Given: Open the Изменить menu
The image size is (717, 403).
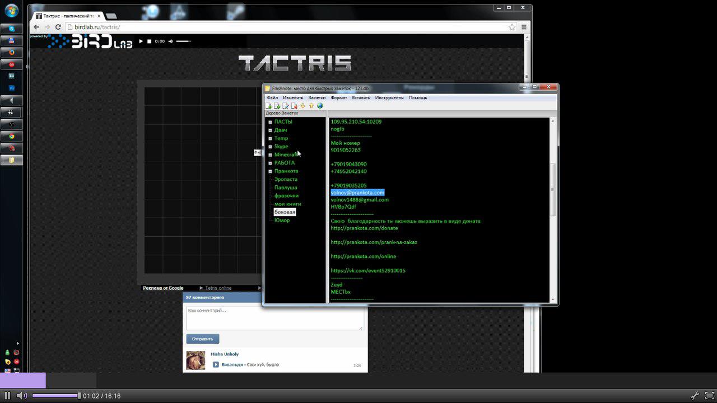Looking at the screenshot, I should click(x=293, y=98).
